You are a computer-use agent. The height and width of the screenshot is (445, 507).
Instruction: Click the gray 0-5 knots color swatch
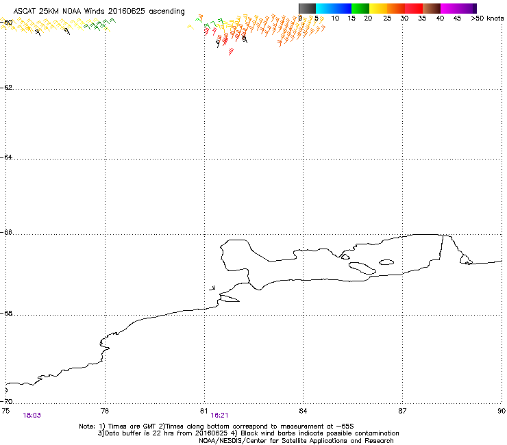pyautogui.click(x=307, y=8)
